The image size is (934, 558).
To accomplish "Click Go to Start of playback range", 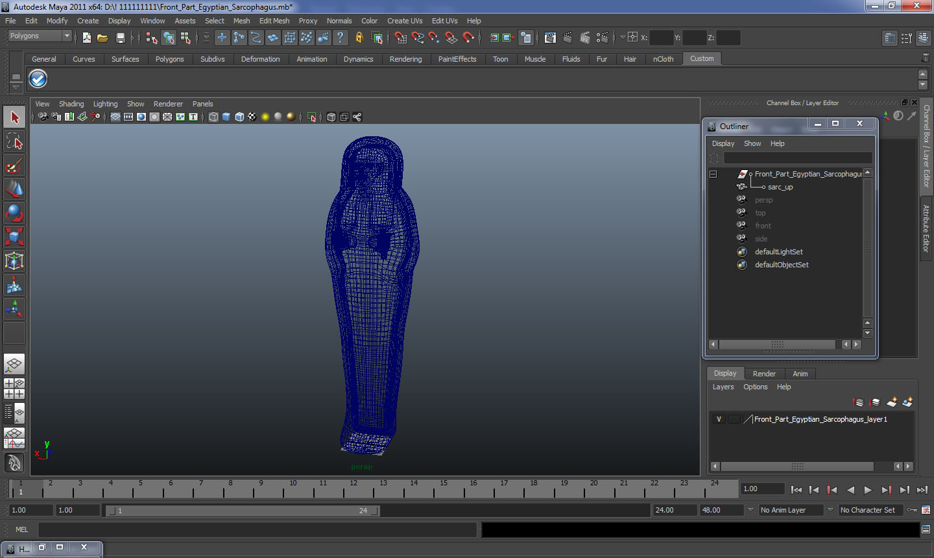I will point(796,490).
